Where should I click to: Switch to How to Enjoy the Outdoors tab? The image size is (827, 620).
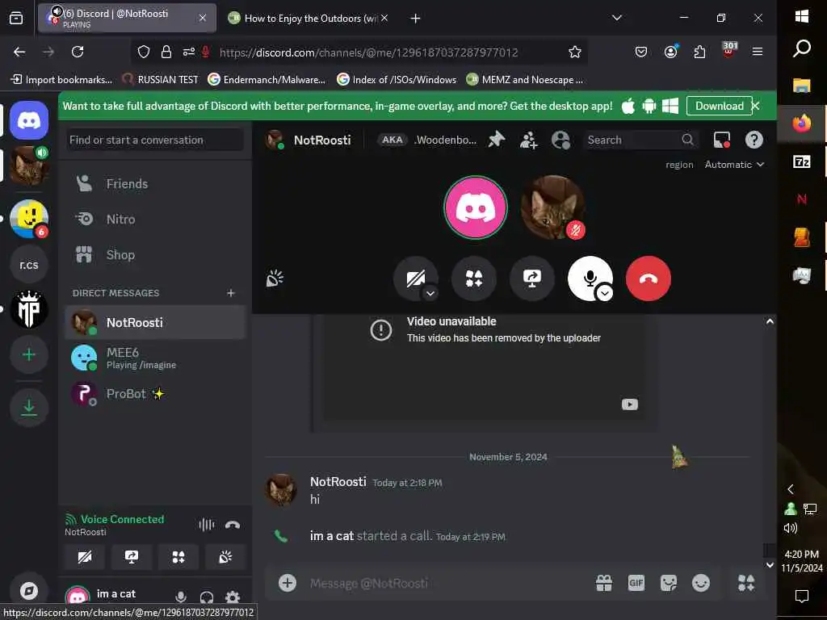(309, 19)
